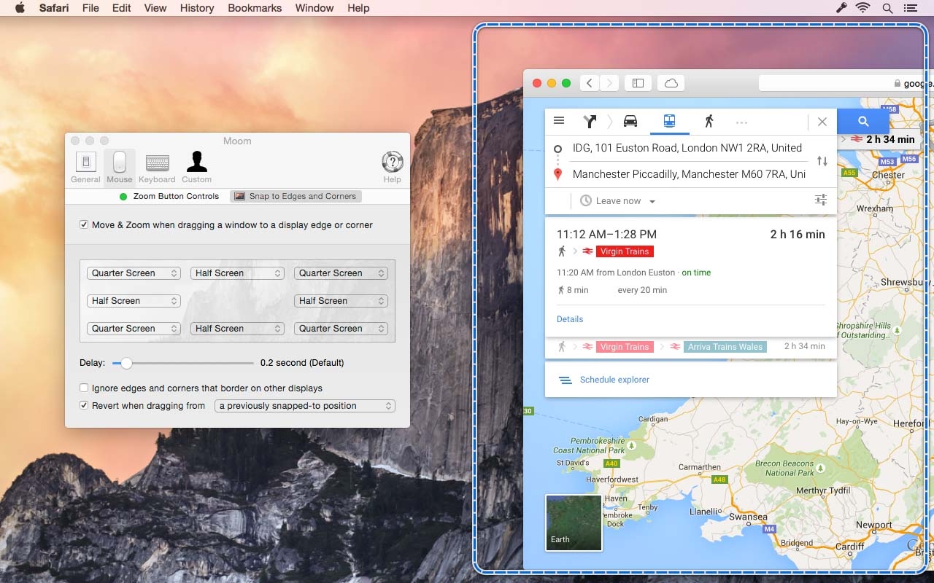Show more travel modes ellipsis
Image resolution: width=934 pixels, height=583 pixels.
pyautogui.click(x=742, y=122)
